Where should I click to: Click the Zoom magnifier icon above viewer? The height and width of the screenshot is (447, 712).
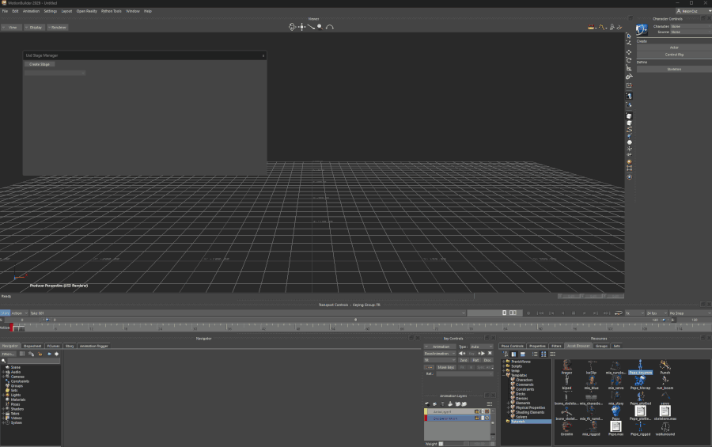[320, 27]
